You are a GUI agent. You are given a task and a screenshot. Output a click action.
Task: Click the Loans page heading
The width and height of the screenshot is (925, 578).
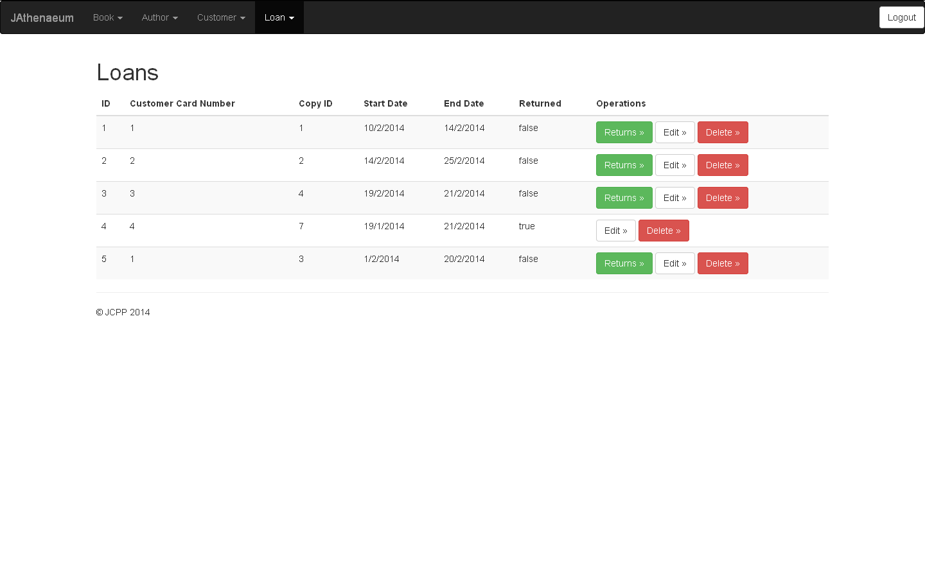(127, 73)
